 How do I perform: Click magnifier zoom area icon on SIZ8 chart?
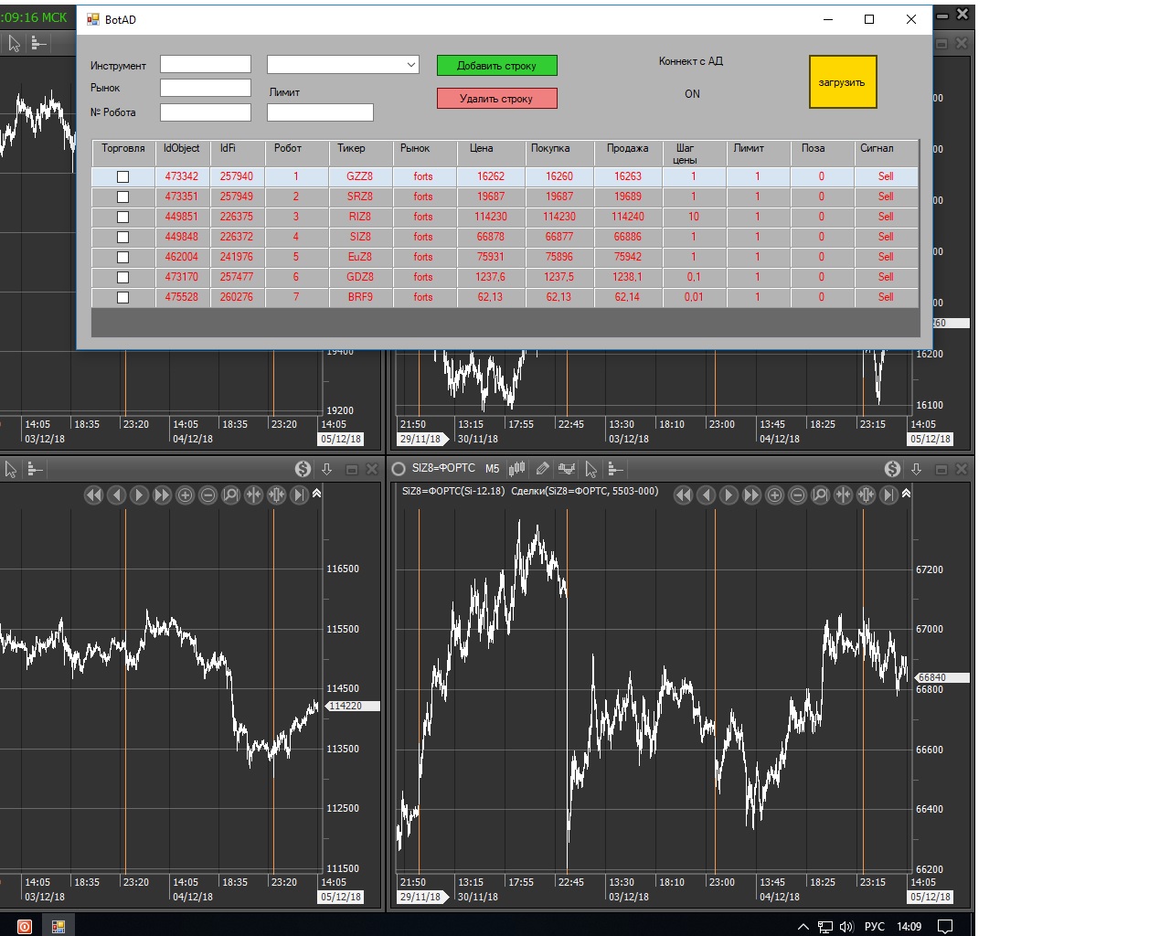820,495
